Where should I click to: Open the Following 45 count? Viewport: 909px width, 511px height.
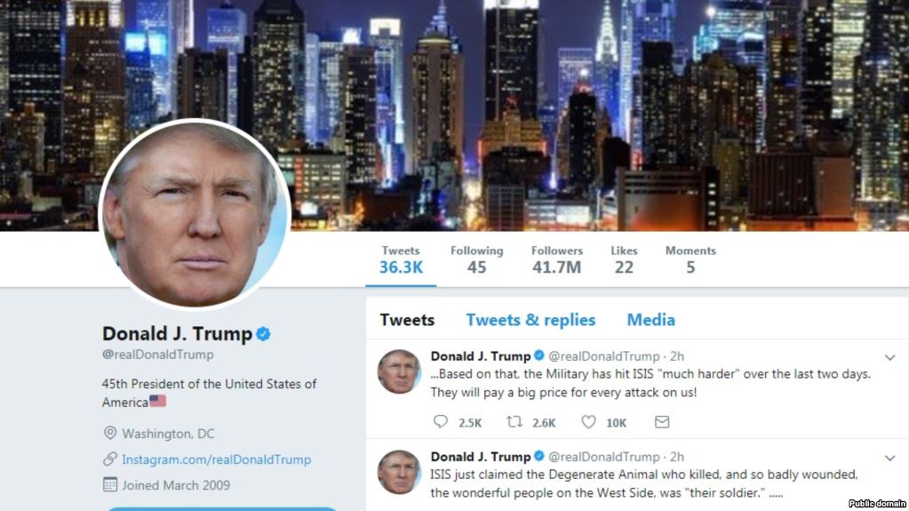476,259
